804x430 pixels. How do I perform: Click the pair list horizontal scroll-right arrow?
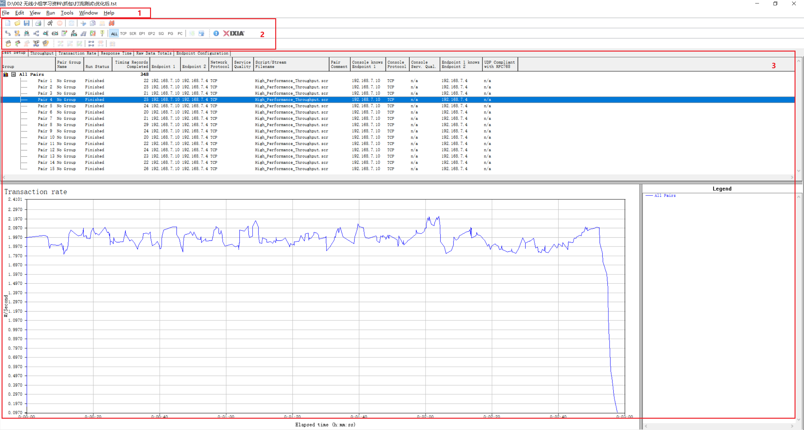[x=792, y=178]
